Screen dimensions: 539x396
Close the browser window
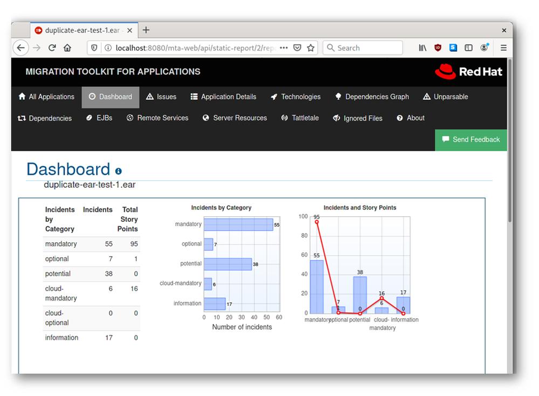click(504, 30)
